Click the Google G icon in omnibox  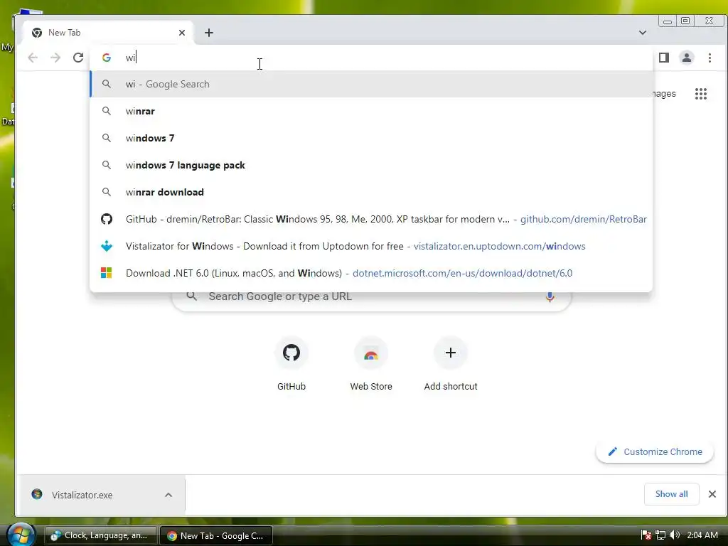(x=107, y=58)
